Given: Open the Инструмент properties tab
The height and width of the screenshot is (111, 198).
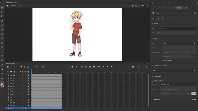Looking at the screenshot, I should pyautogui.click(x=162, y=8).
